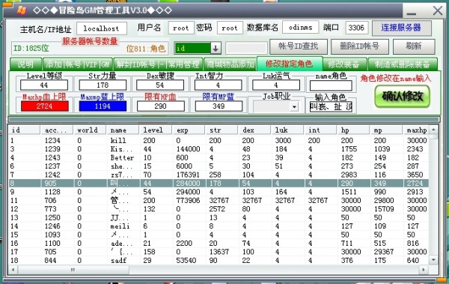Image resolution: width=449 pixels, height=284 pixels.
Task: Click the blue Maxmp field 1194
Action: tap(103, 106)
